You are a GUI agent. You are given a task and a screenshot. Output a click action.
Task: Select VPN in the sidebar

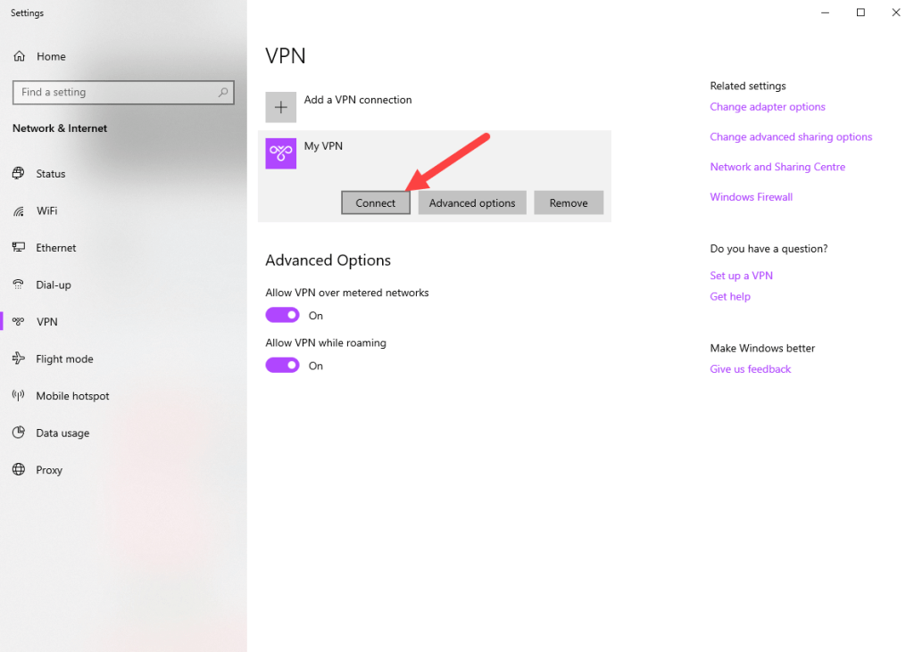click(46, 322)
